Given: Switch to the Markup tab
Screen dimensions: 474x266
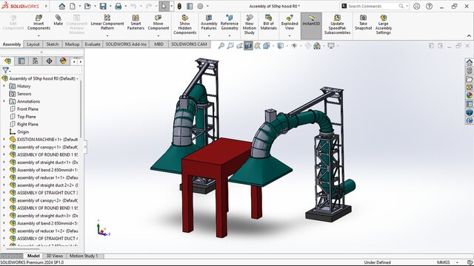Looking at the screenshot, I should [72, 44].
